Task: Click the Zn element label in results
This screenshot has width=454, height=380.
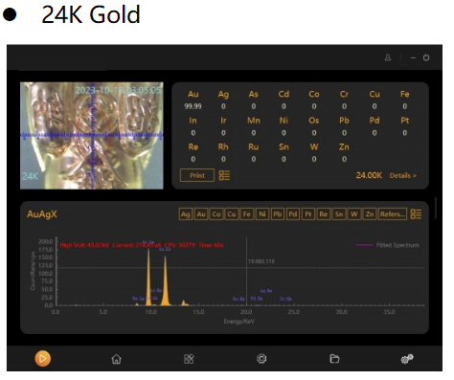Action: 344,146
